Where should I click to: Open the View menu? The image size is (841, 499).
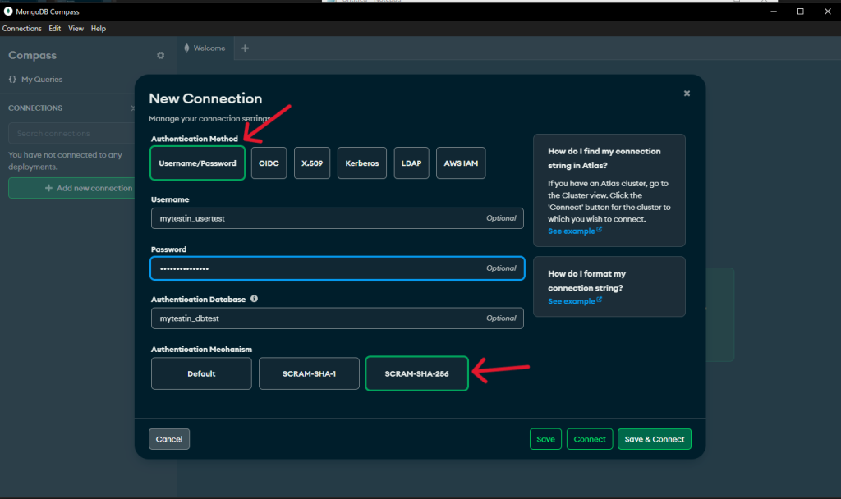tap(76, 29)
